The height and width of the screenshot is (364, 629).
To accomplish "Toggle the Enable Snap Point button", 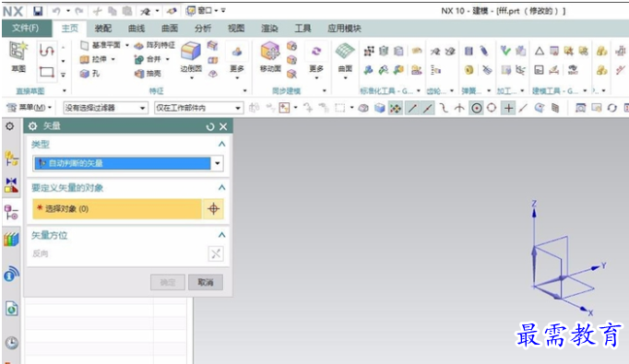I will pyautogui.click(x=396, y=108).
